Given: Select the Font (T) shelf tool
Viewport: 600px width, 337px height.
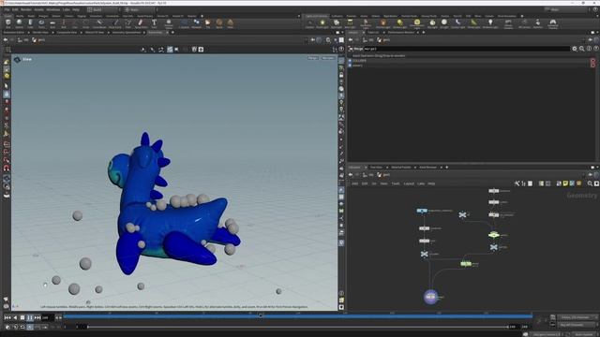Looking at the screenshot, I should (154, 23).
